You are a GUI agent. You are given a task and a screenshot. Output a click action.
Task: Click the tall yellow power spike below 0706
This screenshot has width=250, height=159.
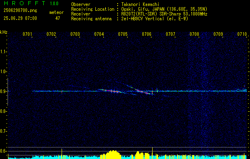(x=152, y=153)
